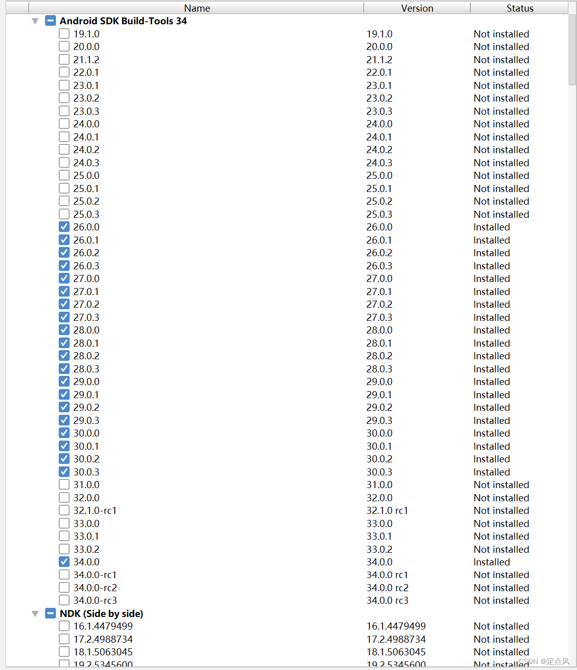Viewport: 577px width, 670px height.
Task: Select the 34.0.0-rc2 row name
Action: [95, 588]
